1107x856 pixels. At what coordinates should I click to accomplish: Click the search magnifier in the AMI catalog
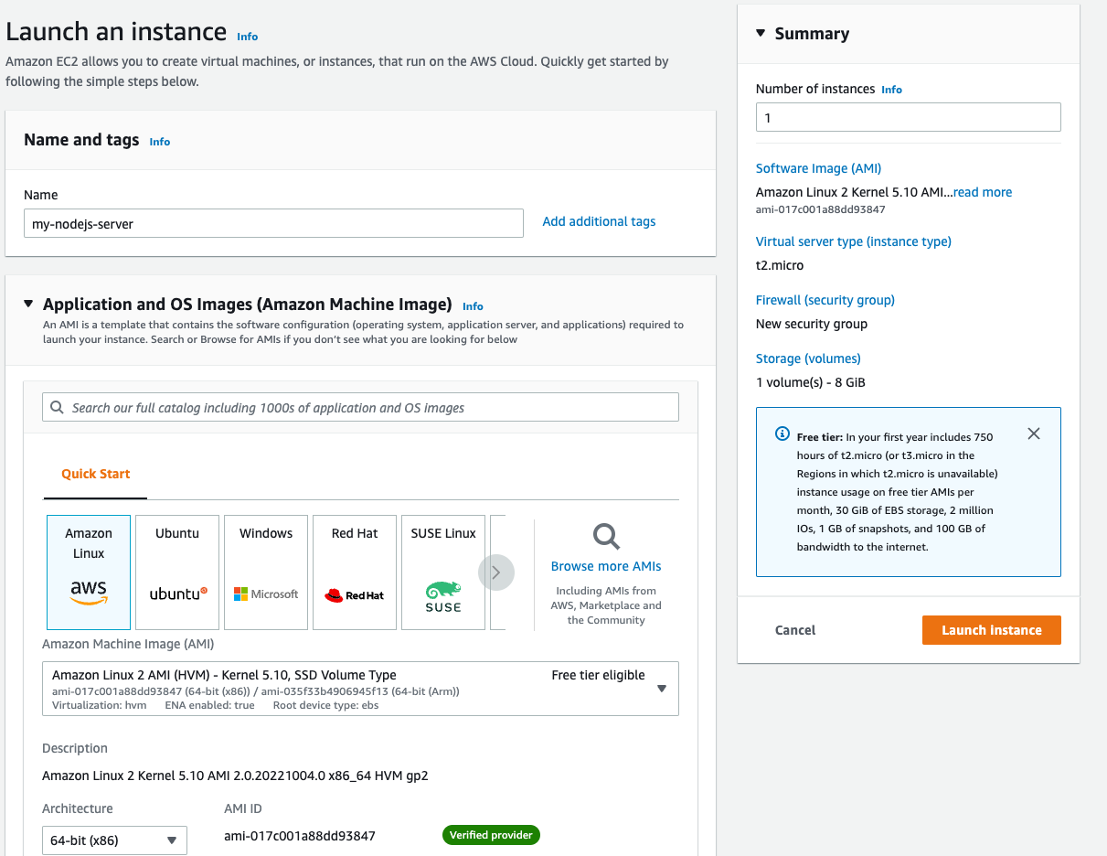[x=58, y=406]
